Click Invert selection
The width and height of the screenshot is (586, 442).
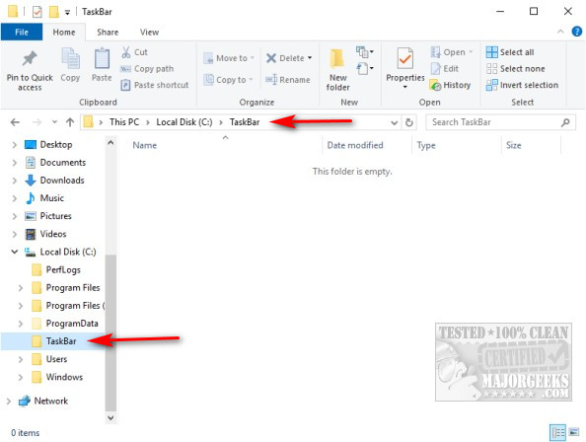pos(522,85)
